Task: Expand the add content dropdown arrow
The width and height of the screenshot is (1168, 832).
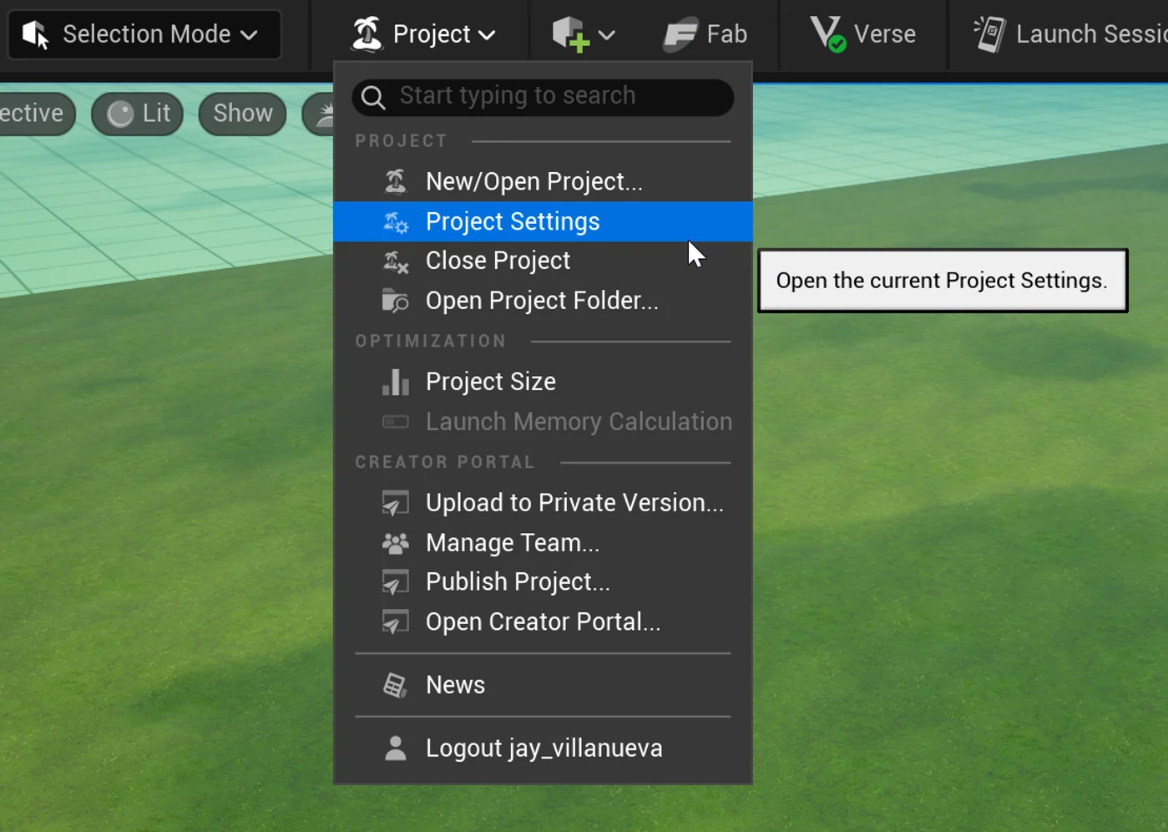Action: (607, 35)
